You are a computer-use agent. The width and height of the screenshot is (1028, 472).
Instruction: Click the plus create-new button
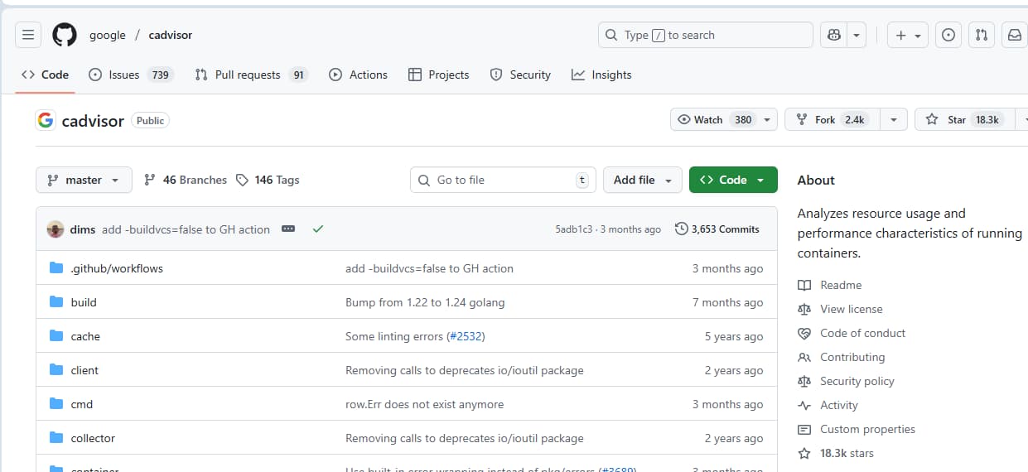pos(909,35)
